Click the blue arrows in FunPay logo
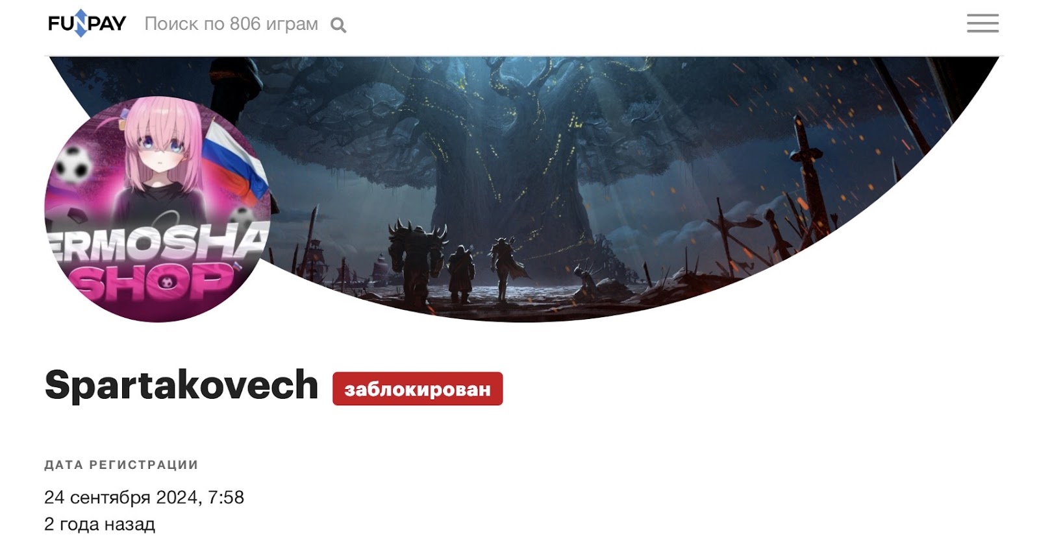The height and width of the screenshot is (559, 1039). click(80, 23)
